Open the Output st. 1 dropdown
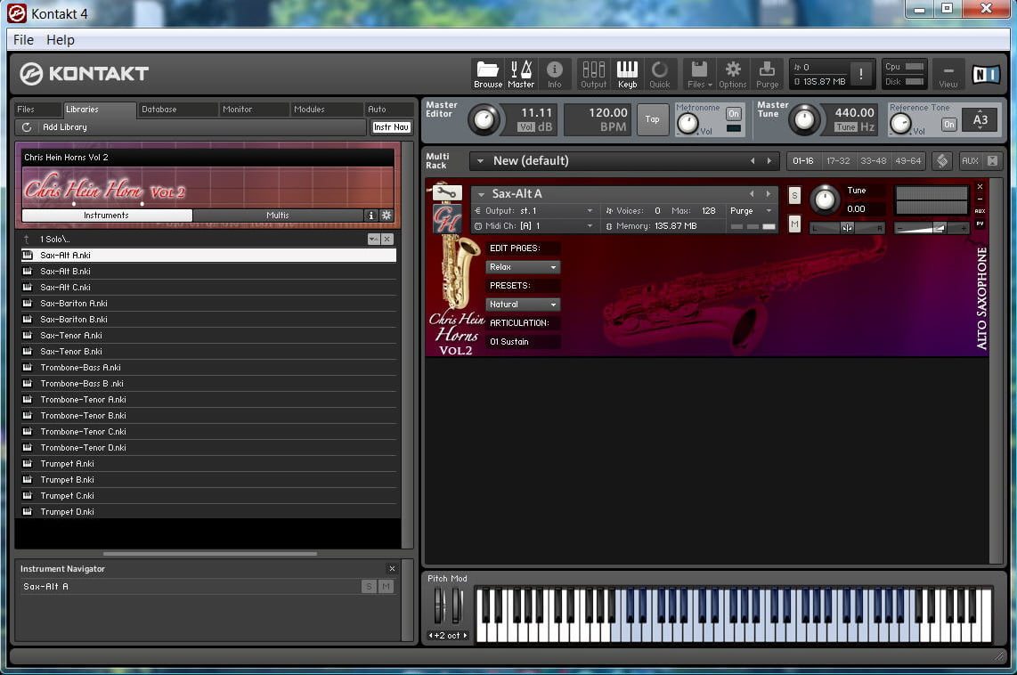Viewport: 1017px width, 675px height. (x=533, y=211)
